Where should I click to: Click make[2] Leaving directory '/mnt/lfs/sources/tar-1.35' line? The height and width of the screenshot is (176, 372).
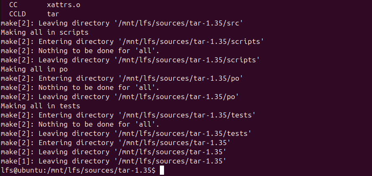tap(113, 152)
